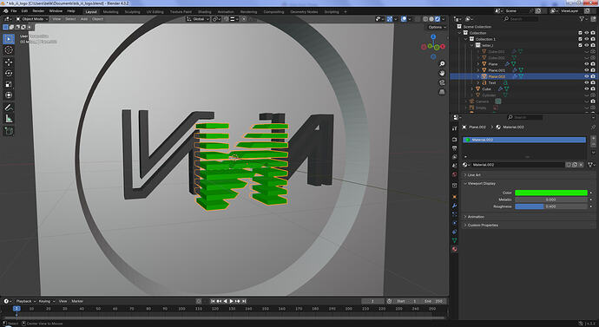Open the Tool properties tab
The image size is (599, 327).
click(455, 128)
